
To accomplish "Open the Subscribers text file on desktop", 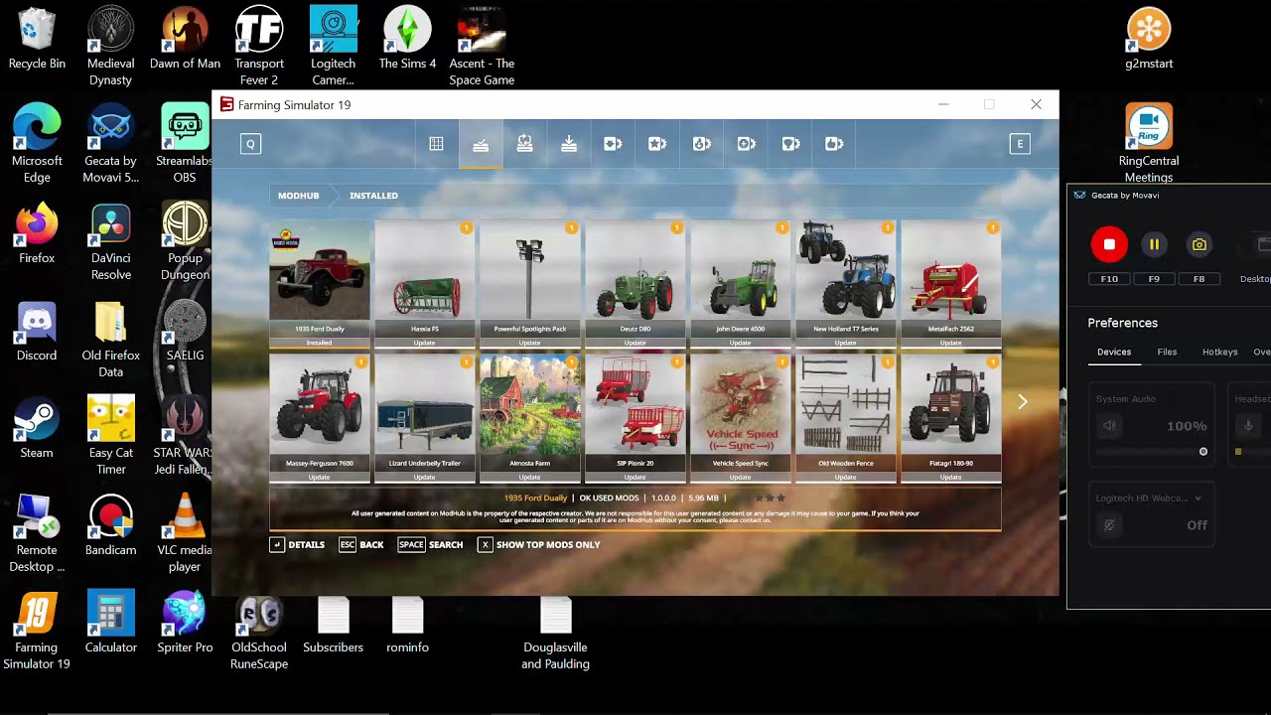I will coord(333,626).
